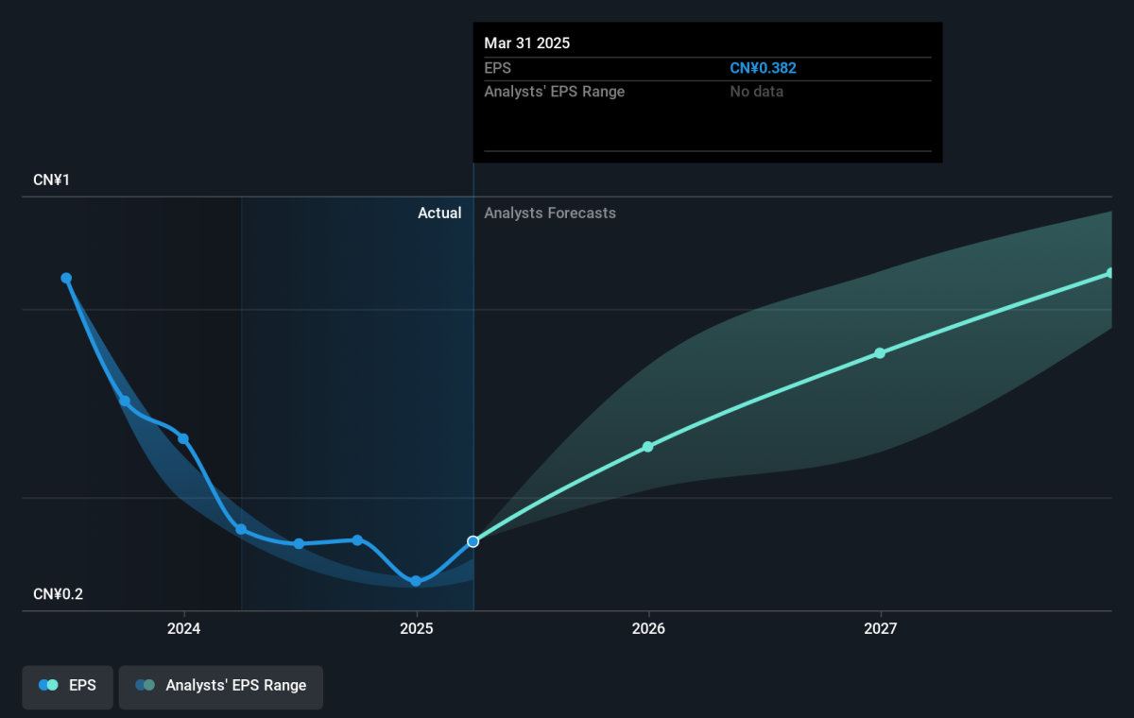Click the CN¥1 y-axis label
This screenshot has height=718, width=1134.
[52, 179]
